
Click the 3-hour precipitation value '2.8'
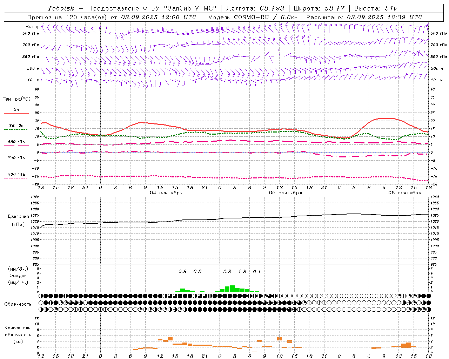(x=227, y=272)
